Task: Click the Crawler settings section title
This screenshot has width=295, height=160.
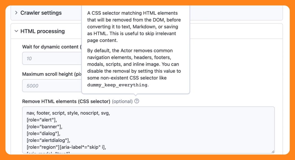Action: pyautogui.click(x=41, y=13)
